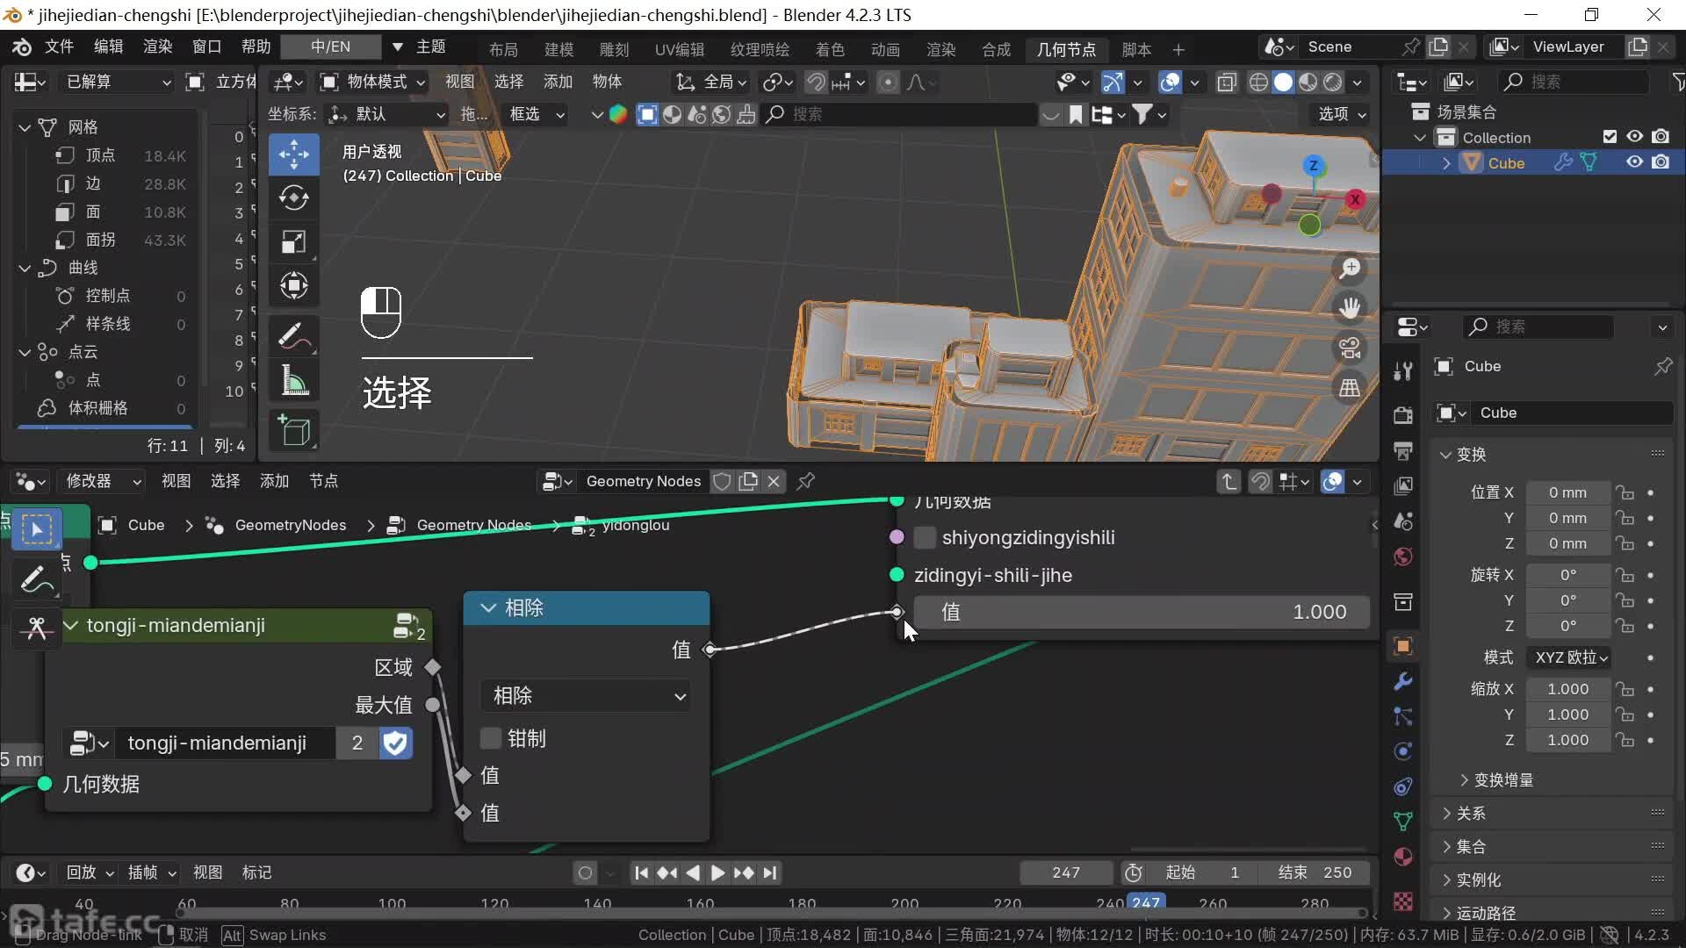This screenshot has width=1686, height=948.
Task: Hide Cube in viewport with eye icon
Action: [x=1634, y=162]
